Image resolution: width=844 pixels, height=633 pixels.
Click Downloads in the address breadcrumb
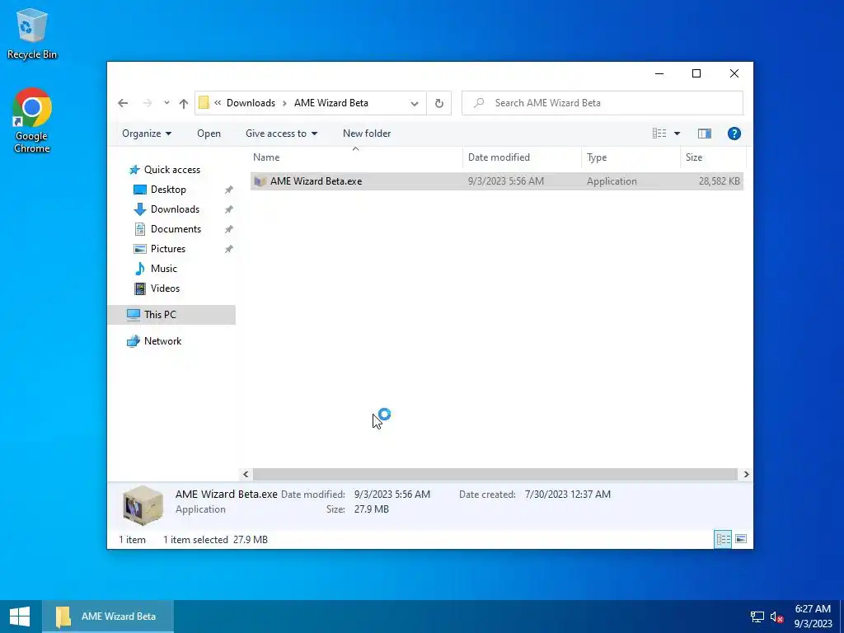[x=251, y=103]
